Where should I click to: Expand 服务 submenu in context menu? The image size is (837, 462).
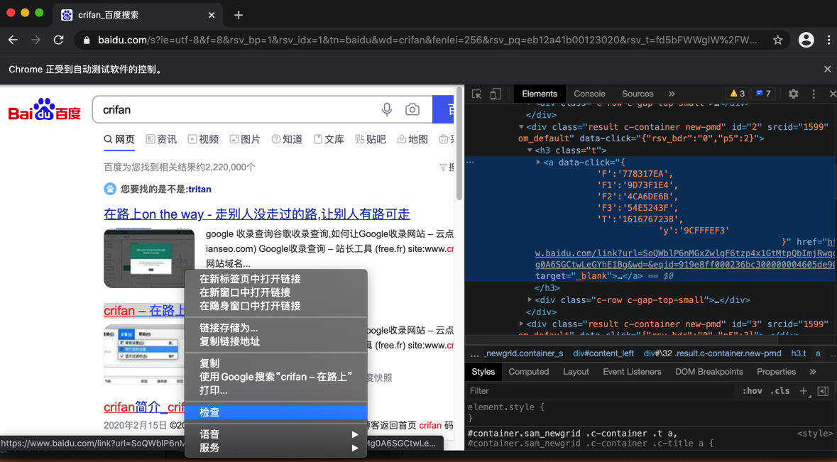pos(275,448)
